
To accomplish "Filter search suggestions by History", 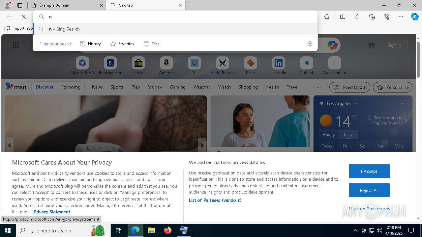I will tap(91, 44).
